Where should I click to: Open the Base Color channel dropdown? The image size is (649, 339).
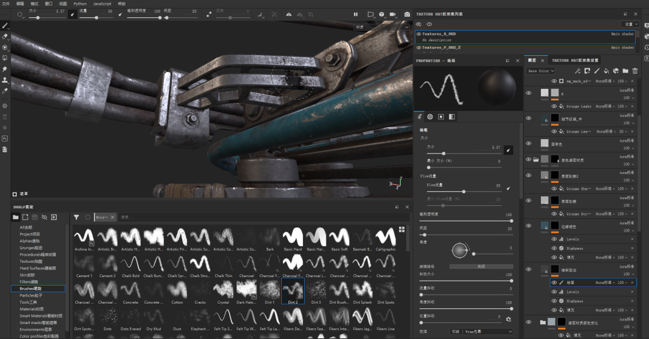[x=541, y=71]
